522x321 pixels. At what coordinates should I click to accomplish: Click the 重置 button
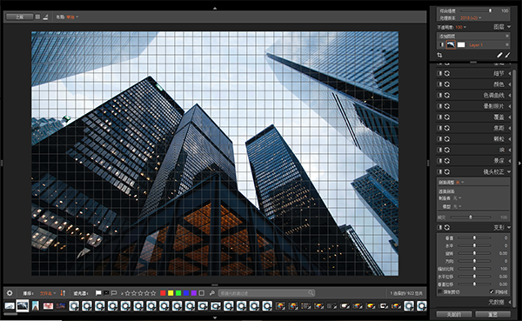pyautogui.click(x=492, y=314)
